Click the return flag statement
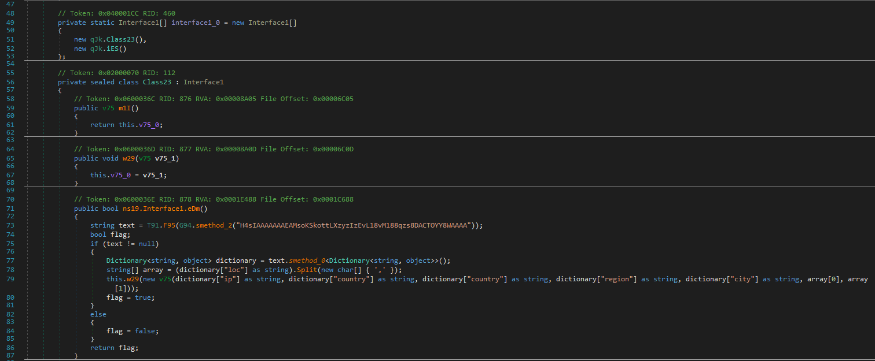This screenshot has height=361, width=875. [x=114, y=348]
